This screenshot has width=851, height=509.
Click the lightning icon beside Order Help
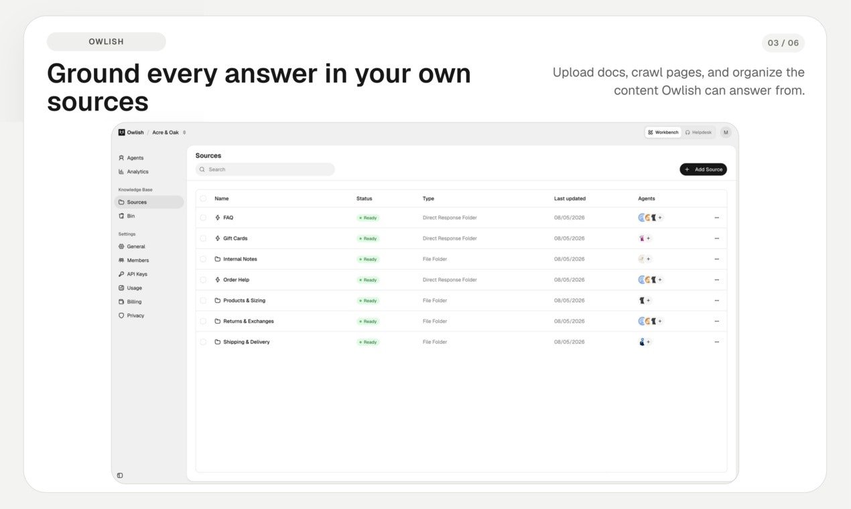(218, 280)
